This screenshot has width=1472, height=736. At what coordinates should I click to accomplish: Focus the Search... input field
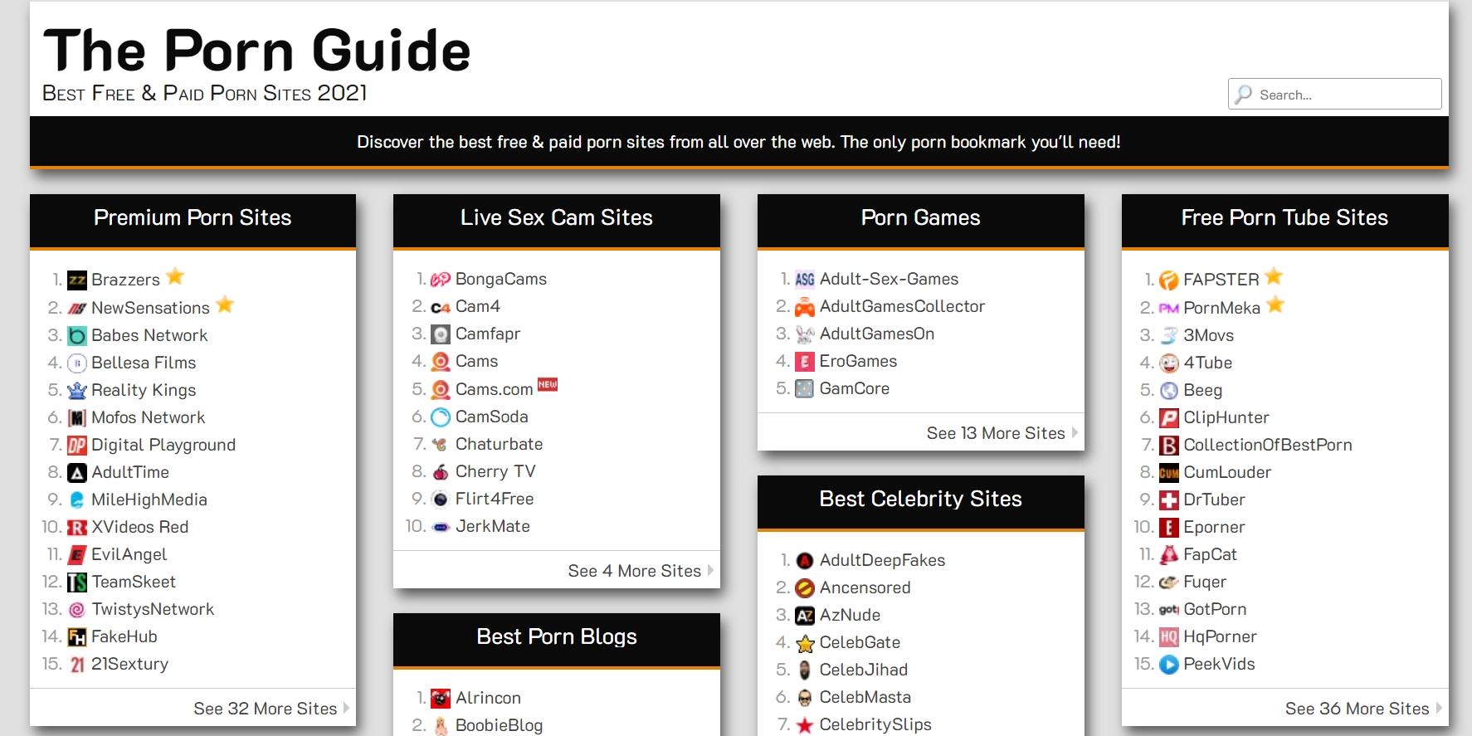tap(1334, 94)
